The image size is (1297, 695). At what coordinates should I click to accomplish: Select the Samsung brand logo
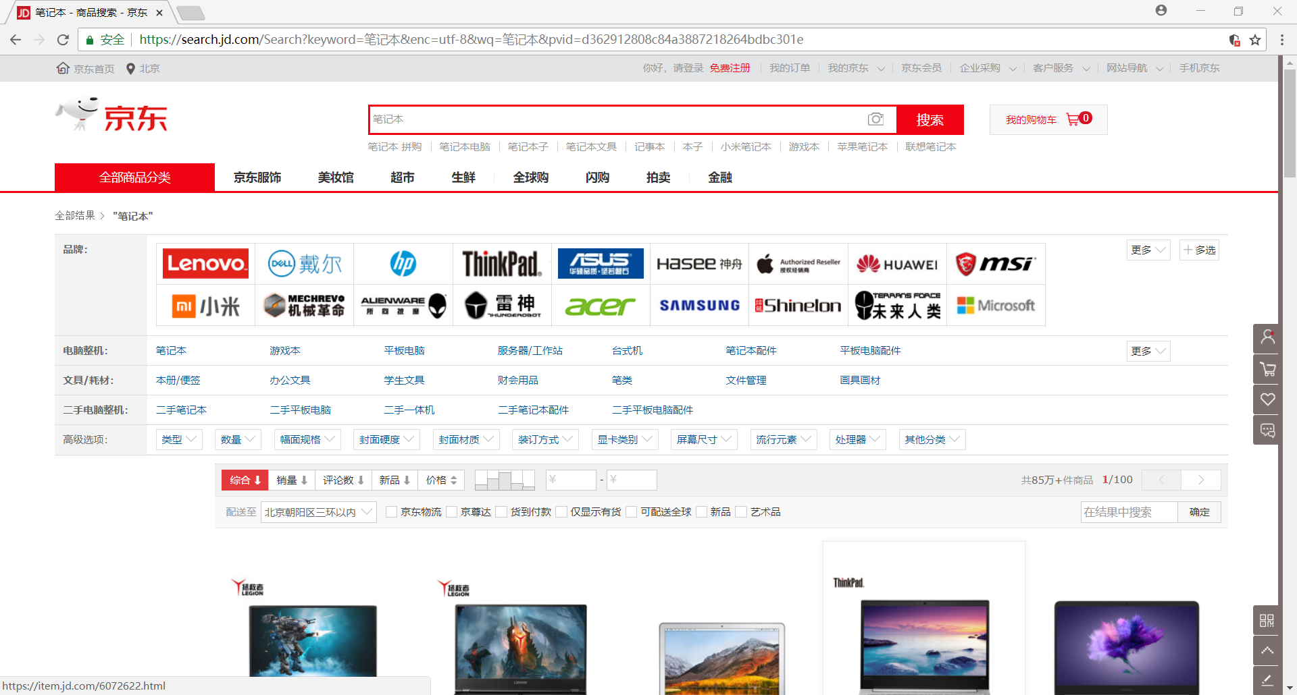pos(699,306)
